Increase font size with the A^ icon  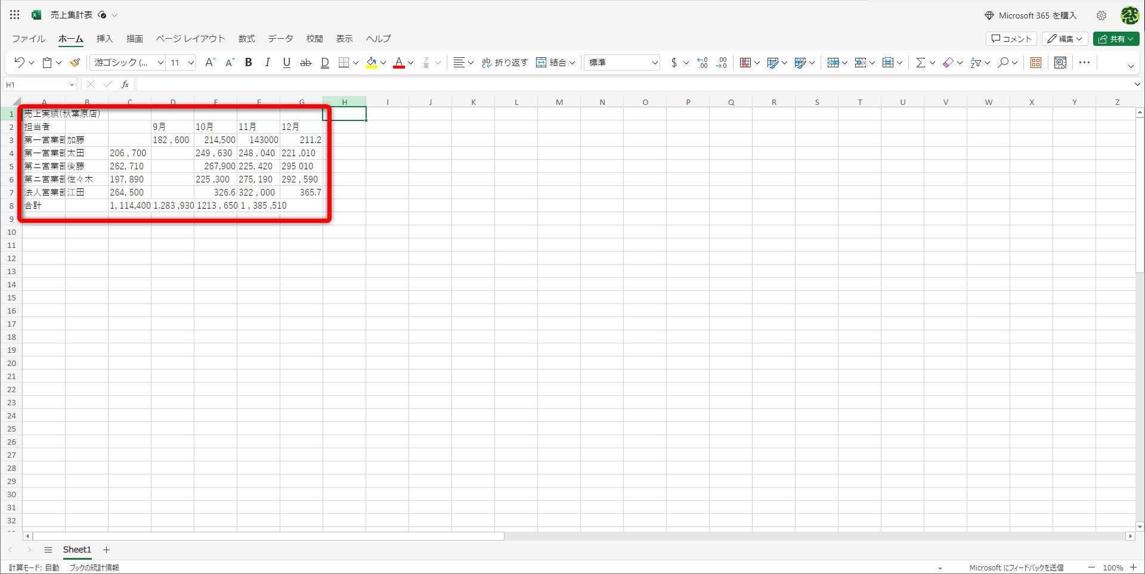click(210, 62)
